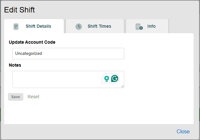Switch to the Shift Details tab

tap(38, 26)
